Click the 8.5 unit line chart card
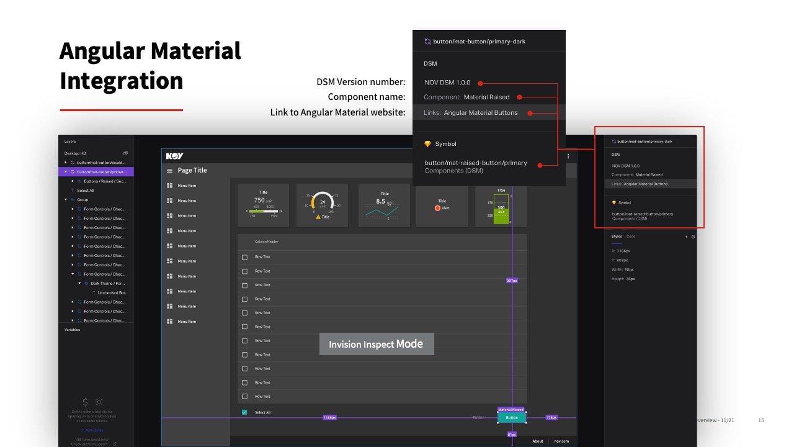Viewport: 794px width, 447px height. [385, 205]
